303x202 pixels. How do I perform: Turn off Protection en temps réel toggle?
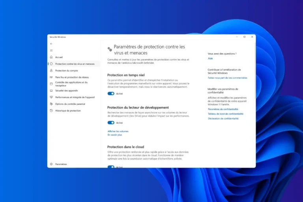pos(111,94)
